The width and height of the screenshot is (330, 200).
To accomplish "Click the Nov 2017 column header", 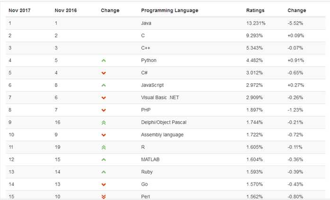I will 19,10.
